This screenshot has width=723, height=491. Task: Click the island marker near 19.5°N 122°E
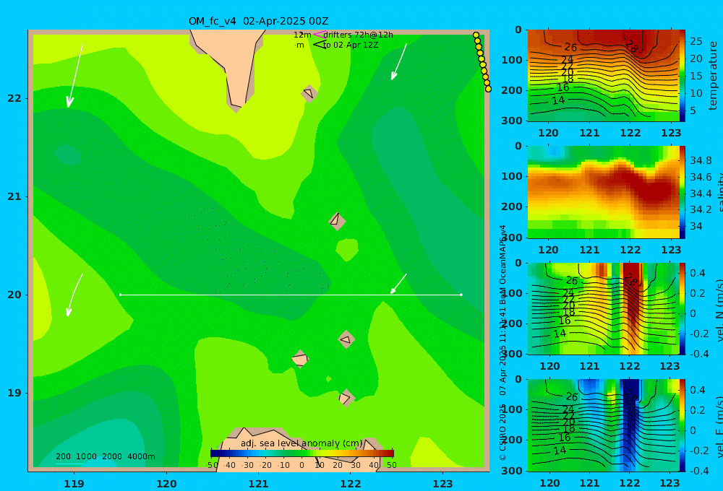[x=346, y=339]
